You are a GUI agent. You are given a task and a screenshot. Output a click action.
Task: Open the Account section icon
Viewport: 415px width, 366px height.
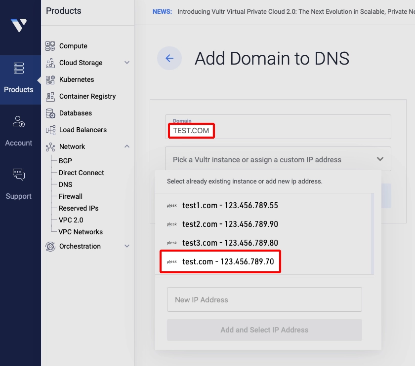[x=19, y=121]
